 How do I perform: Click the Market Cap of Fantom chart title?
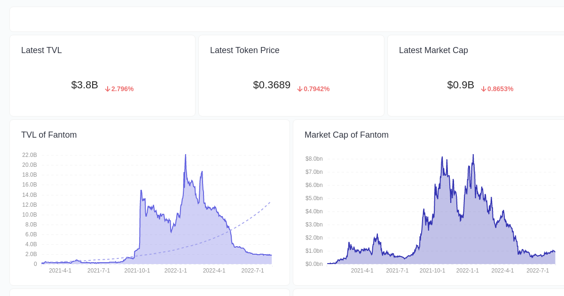point(346,135)
